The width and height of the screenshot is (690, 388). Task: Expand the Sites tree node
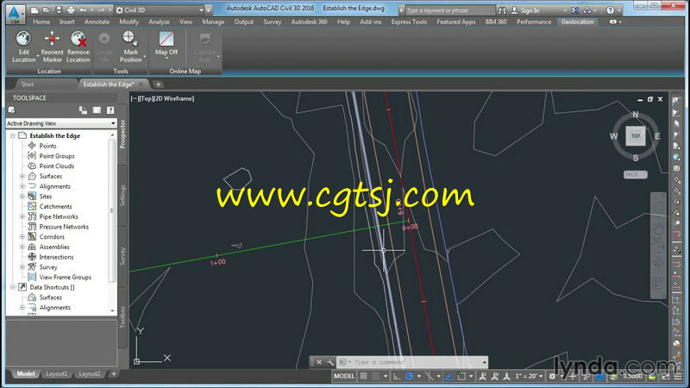(22, 197)
